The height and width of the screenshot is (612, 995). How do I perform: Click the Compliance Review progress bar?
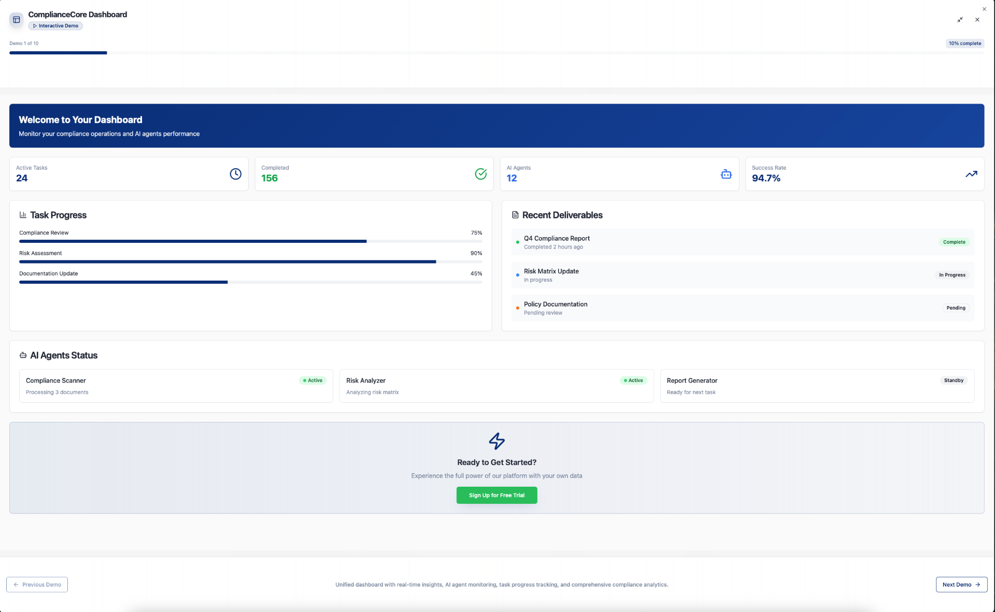click(250, 241)
